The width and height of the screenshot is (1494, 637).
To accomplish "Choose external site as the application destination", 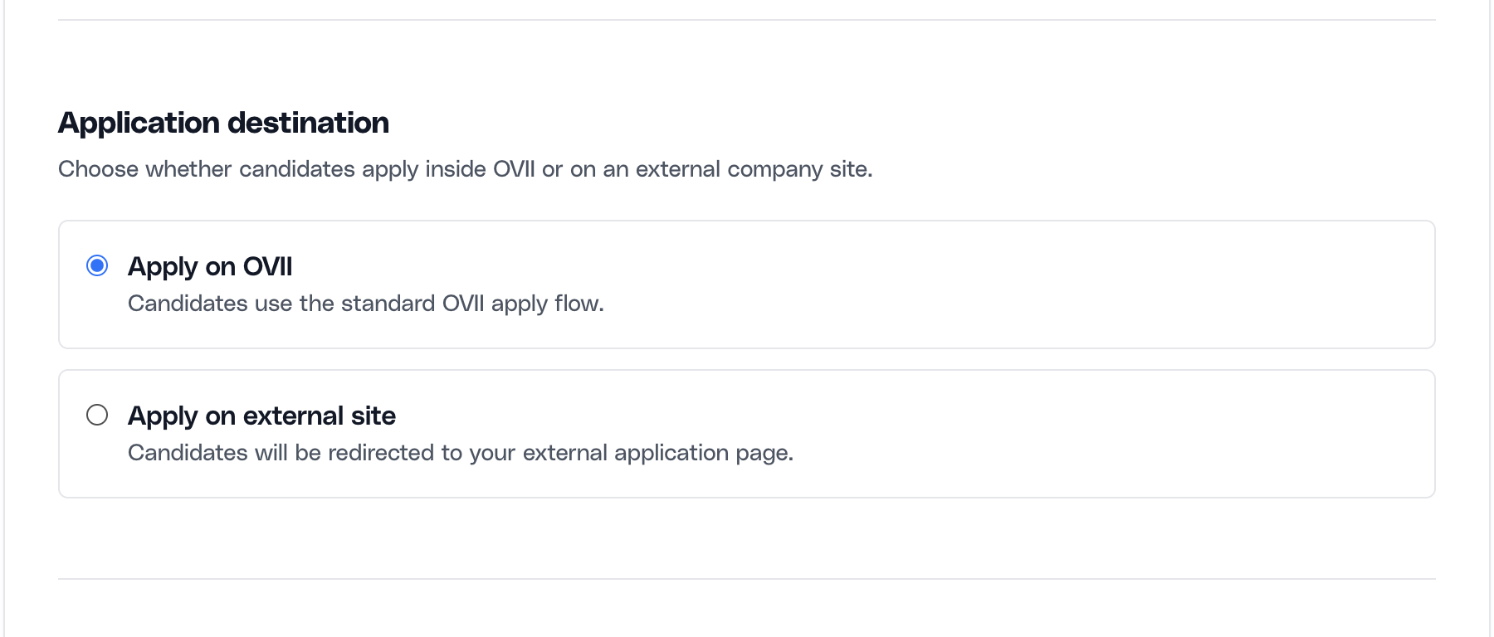I will (x=98, y=414).
